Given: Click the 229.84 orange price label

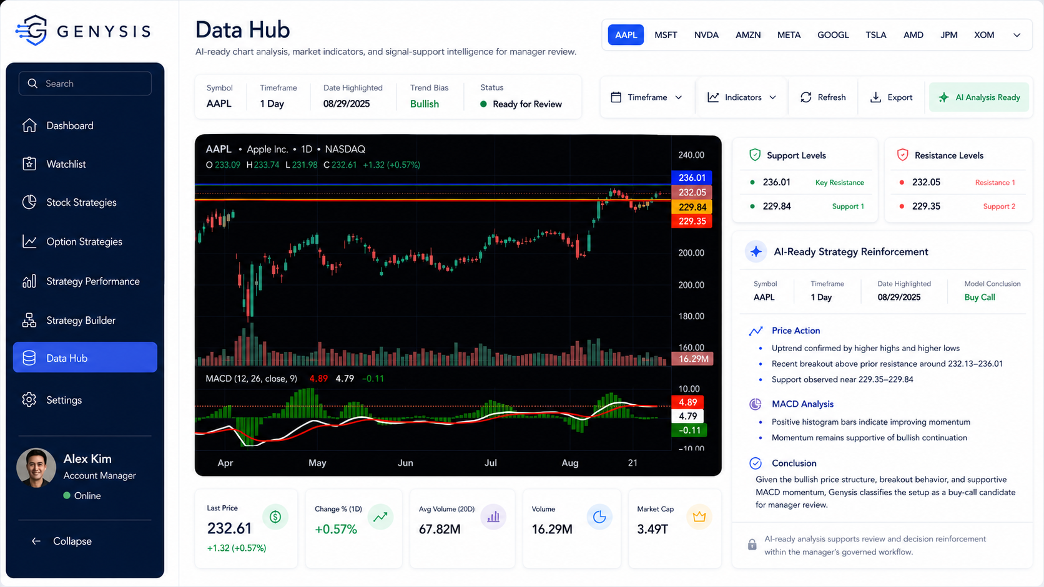Looking at the screenshot, I should pos(692,207).
